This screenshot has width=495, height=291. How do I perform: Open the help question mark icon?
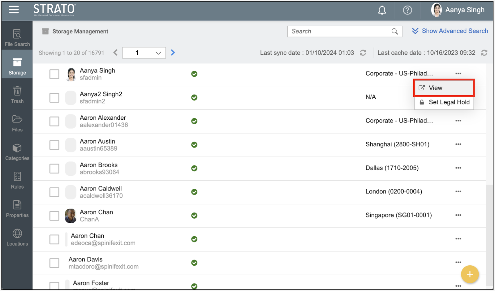coord(407,11)
